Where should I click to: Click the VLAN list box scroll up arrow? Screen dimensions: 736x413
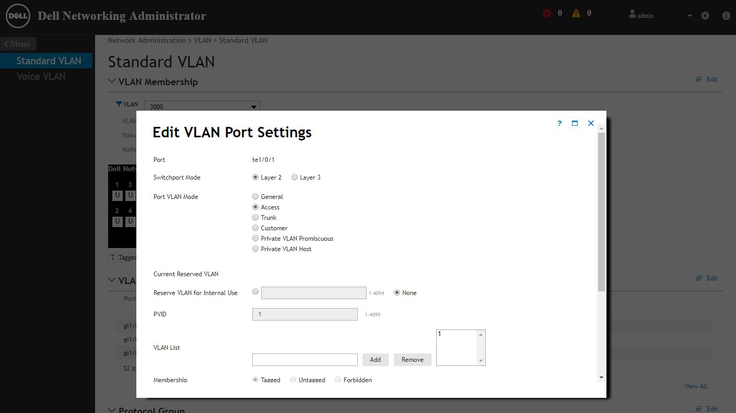pos(481,335)
